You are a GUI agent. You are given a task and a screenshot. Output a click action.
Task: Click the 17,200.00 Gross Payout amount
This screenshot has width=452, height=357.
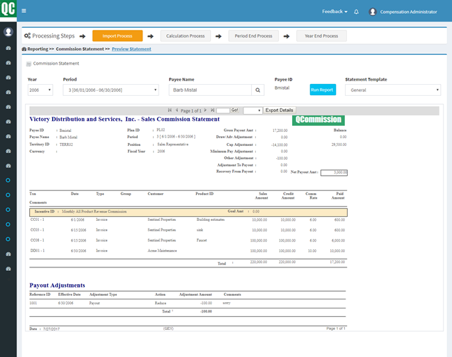click(280, 131)
